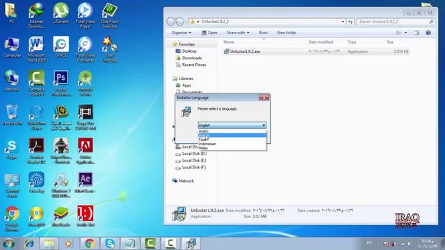Image resolution: width=445 pixels, height=250 pixels.
Task: Select the Total Video Converter desktop icon
Action: pyautogui.click(x=86, y=49)
